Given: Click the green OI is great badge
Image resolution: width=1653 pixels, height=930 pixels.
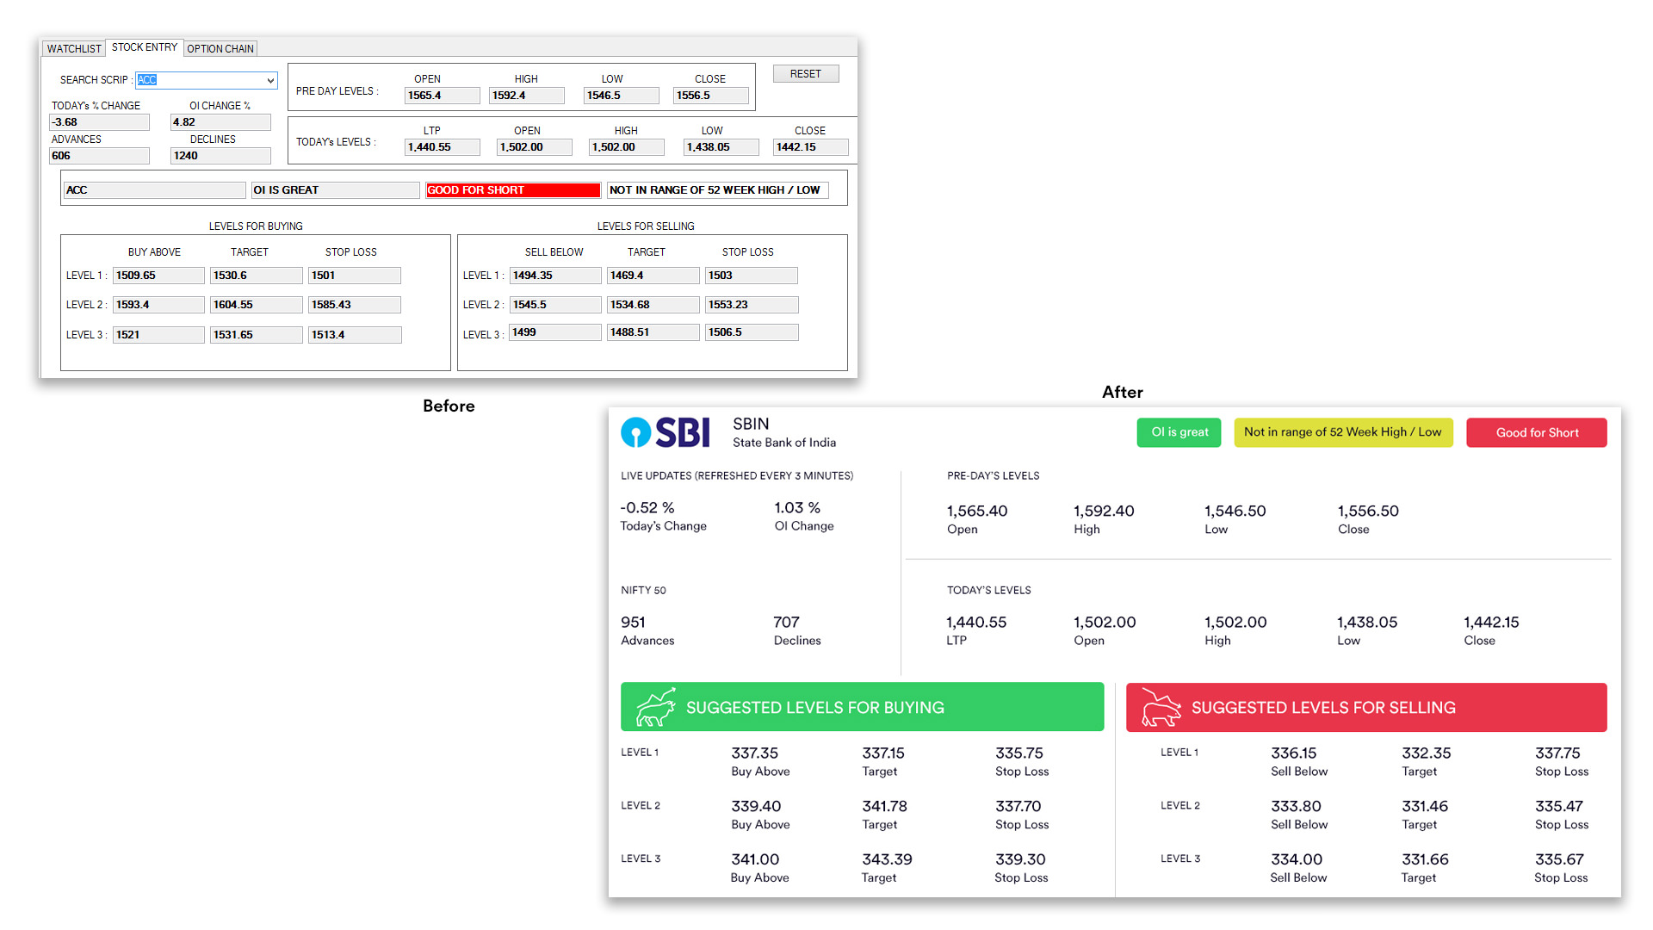Looking at the screenshot, I should 1179,432.
